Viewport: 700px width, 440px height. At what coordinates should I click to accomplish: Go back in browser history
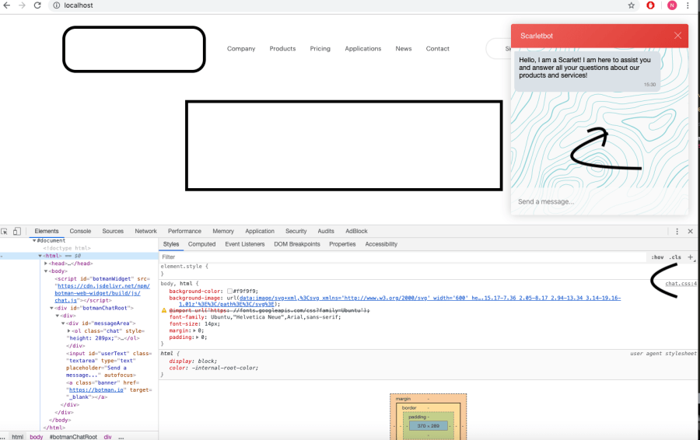(x=7, y=5)
